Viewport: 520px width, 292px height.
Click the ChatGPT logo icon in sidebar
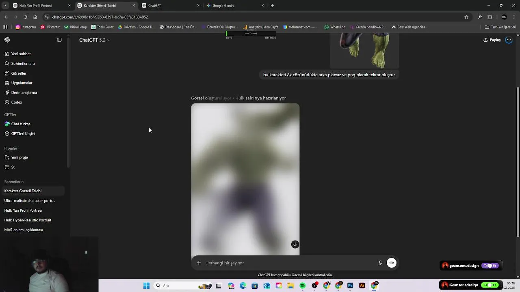coord(7,40)
